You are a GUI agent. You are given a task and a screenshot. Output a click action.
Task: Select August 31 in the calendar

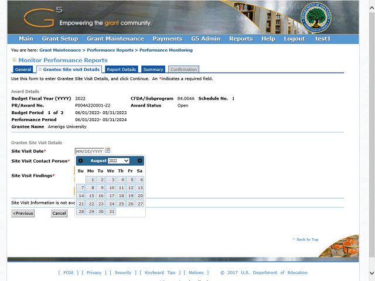(111, 211)
